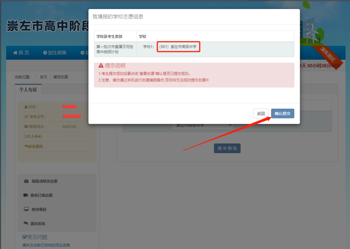Click the user icon beside 姓名
350x249 pixels.
point(26,107)
